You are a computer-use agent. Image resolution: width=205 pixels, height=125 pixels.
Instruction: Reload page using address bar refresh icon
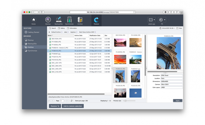[134, 12]
